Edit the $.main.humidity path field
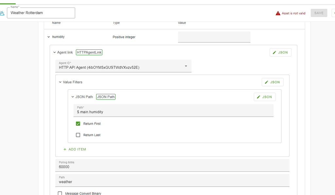This screenshot has width=335, height=195. (173, 110)
